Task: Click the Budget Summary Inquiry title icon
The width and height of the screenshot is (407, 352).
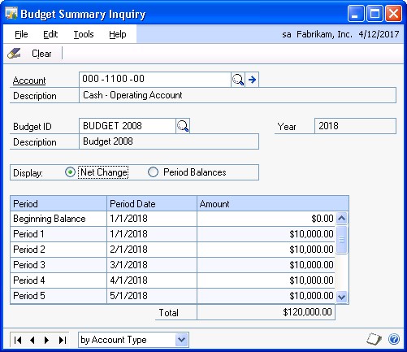Action: (11, 14)
